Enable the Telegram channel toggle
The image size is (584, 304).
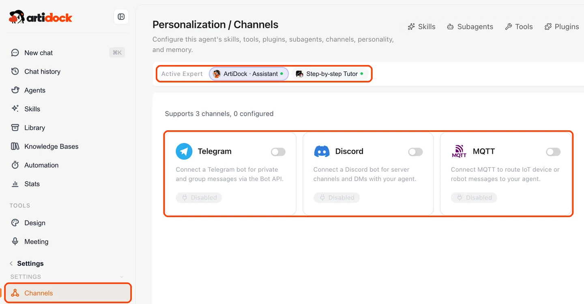point(278,152)
